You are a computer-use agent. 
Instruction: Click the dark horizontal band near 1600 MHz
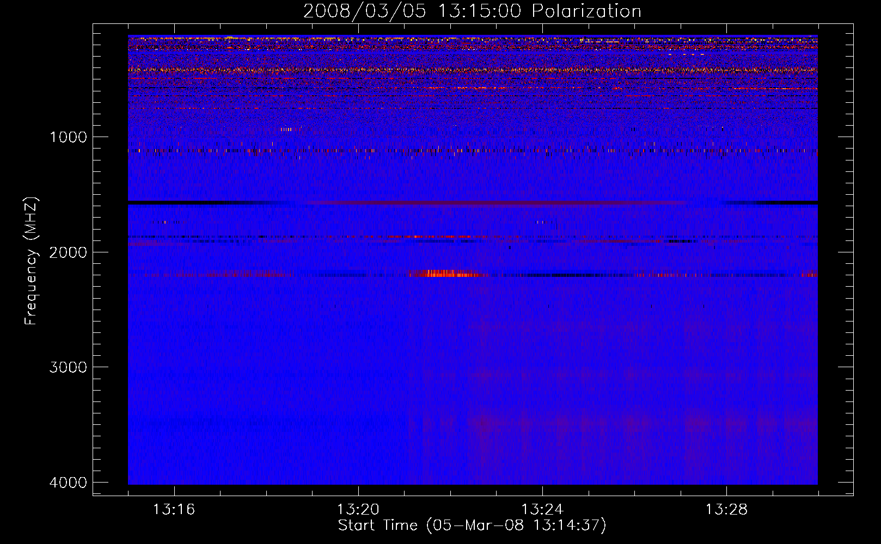click(x=473, y=203)
